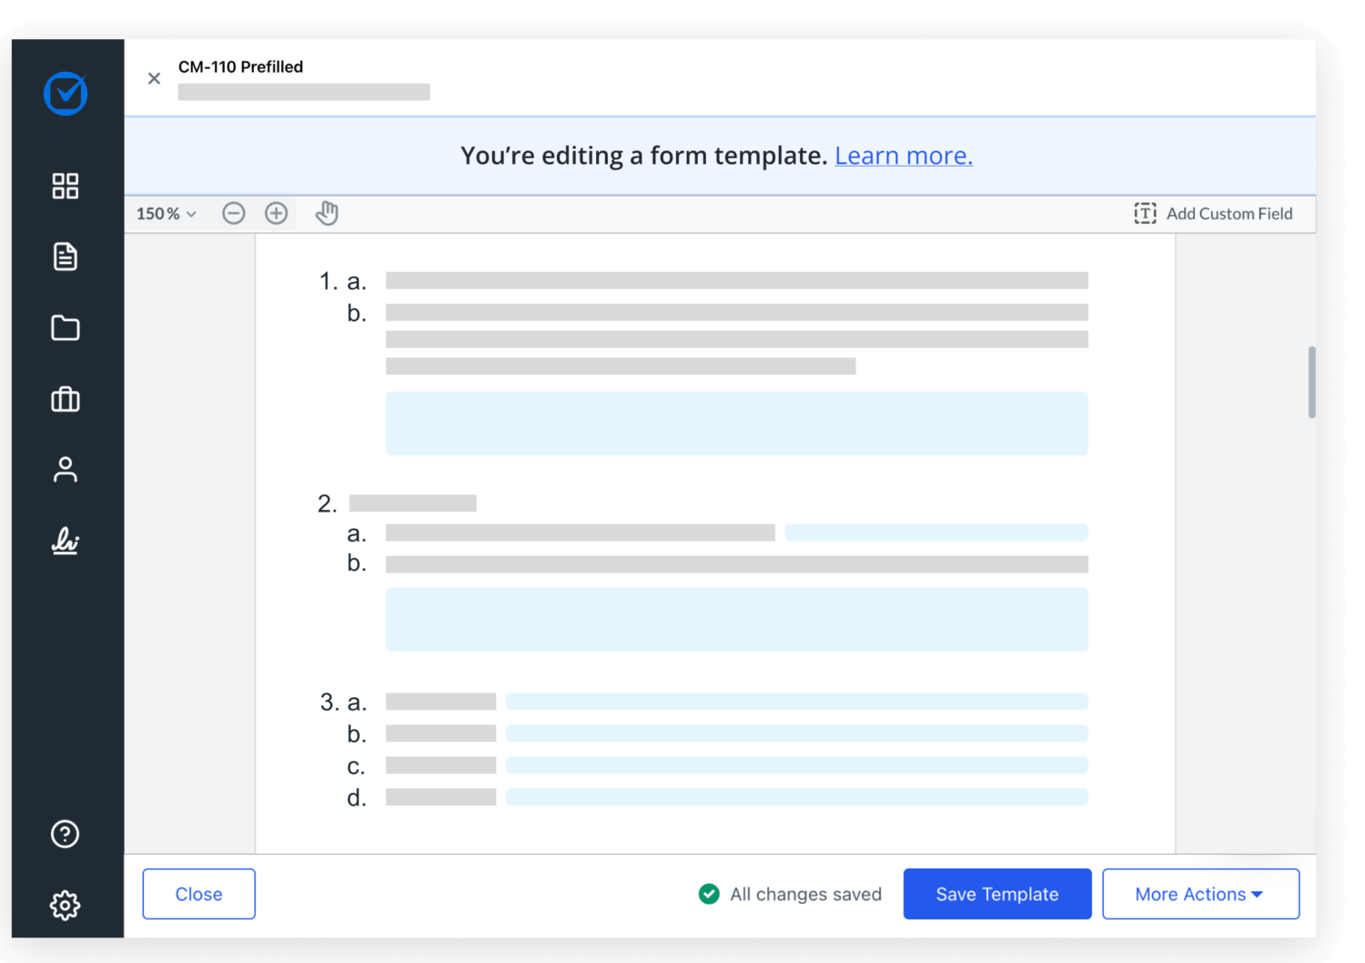This screenshot has height=963, width=1365.
Task: Zoom in using the plus button
Action: (x=276, y=213)
